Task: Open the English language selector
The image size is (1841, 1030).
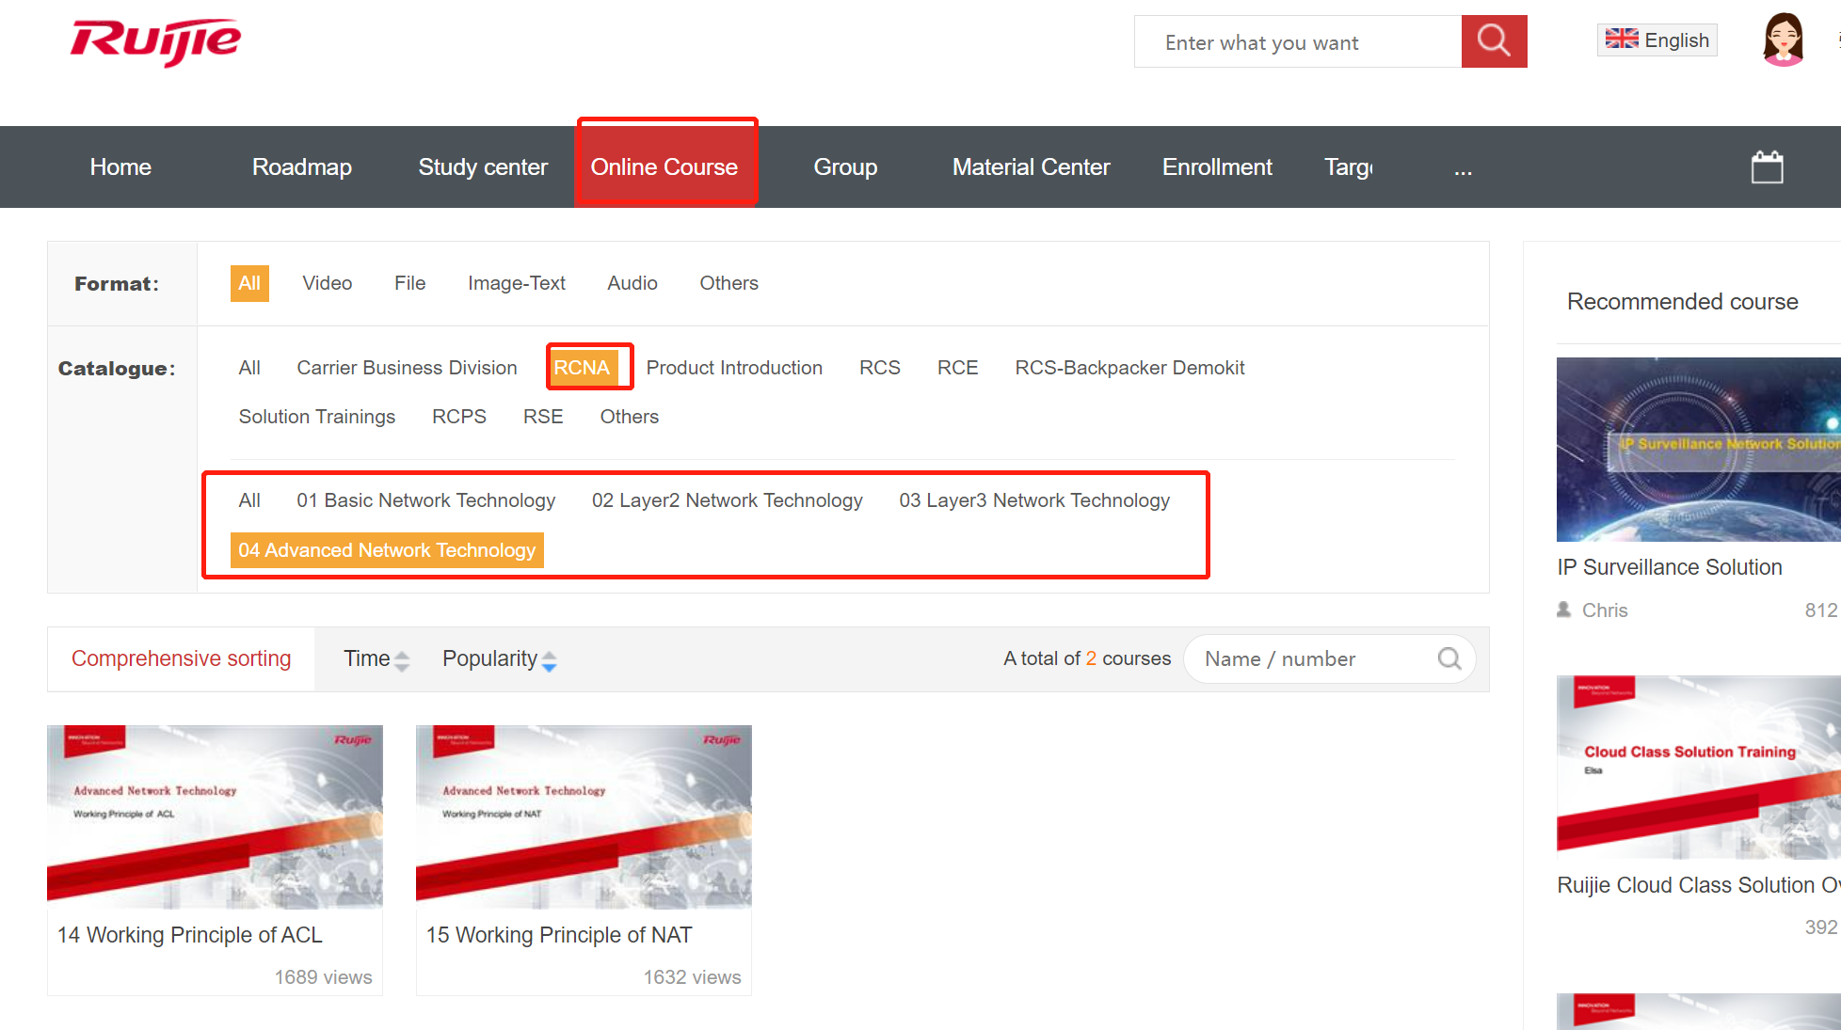Action: pyautogui.click(x=1657, y=40)
